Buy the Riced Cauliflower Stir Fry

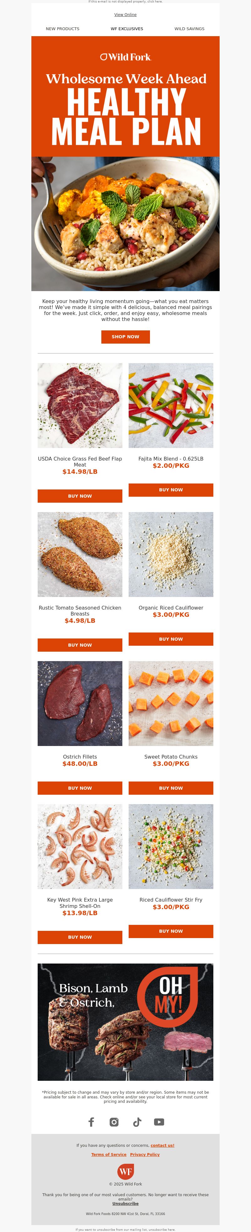pyautogui.click(x=171, y=931)
